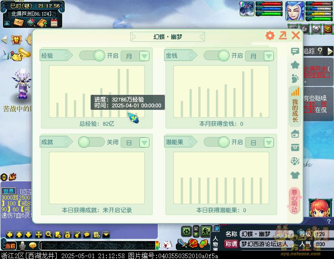
Task: Click the 本日获得成就 status text
Action: coord(97,211)
